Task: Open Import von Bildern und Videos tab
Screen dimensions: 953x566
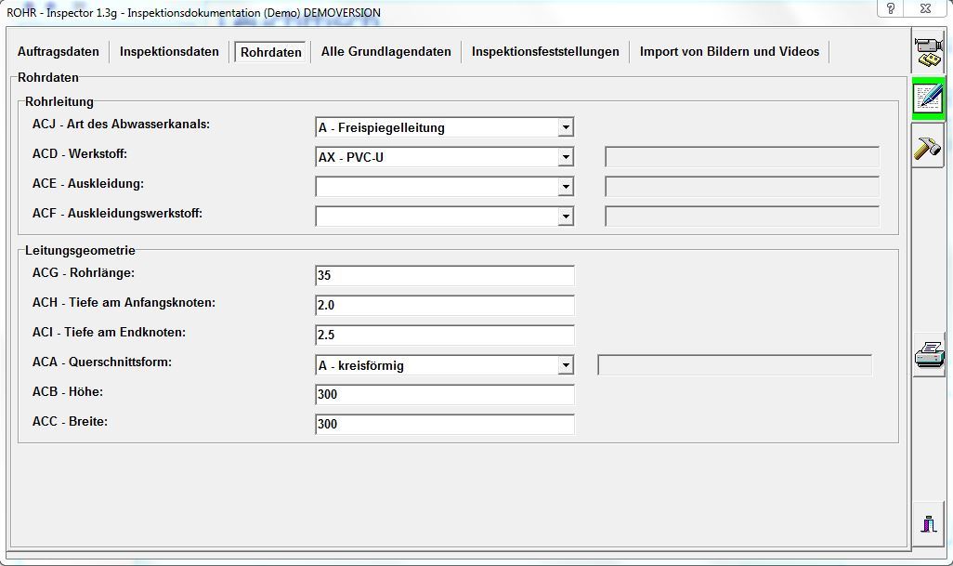Action: pyautogui.click(x=729, y=52)
